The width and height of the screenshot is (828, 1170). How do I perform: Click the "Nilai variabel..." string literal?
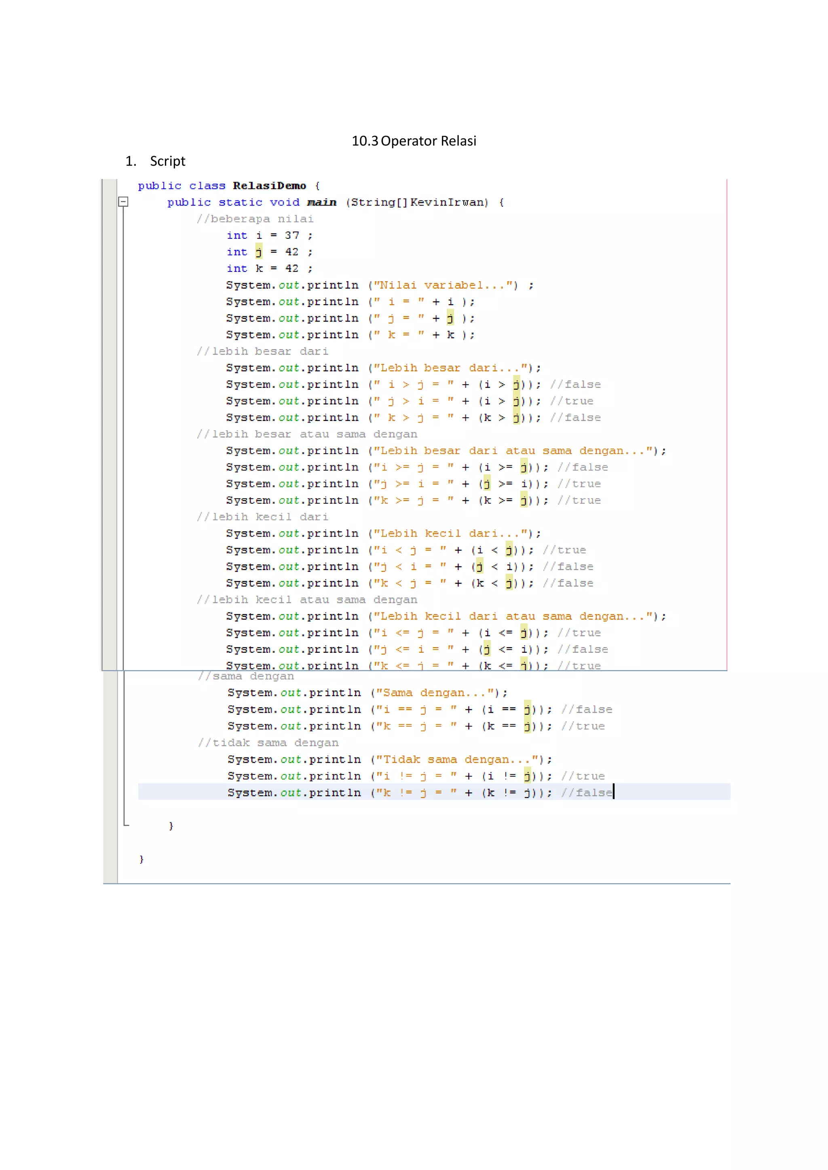pyautogui.click(x=446, y=285)
